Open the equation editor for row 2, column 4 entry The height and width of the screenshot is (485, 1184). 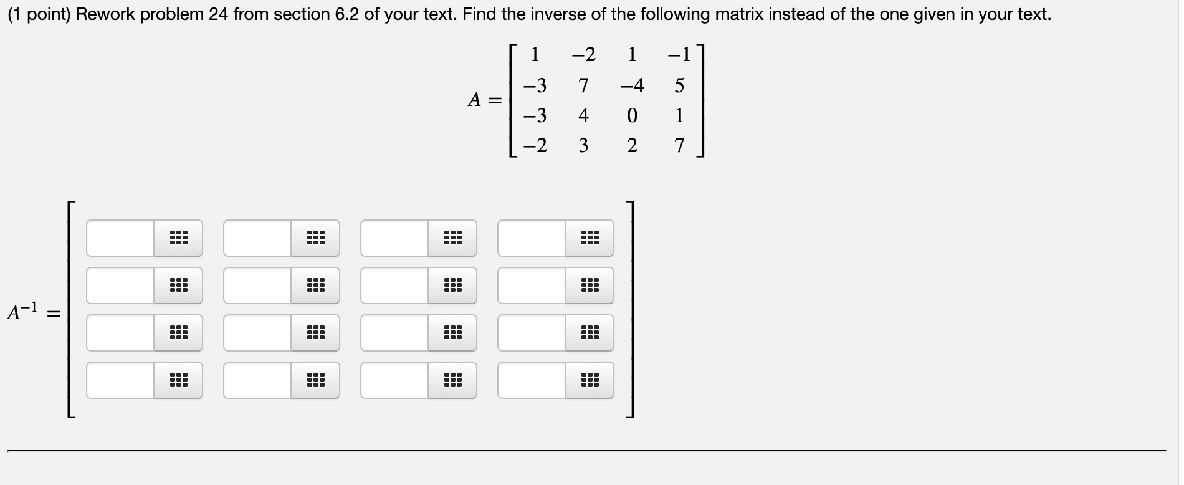589,286
